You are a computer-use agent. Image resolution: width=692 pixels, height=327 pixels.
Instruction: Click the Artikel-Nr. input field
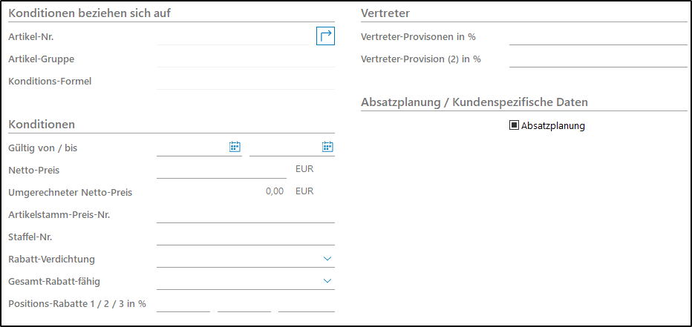tap(233, 36)
